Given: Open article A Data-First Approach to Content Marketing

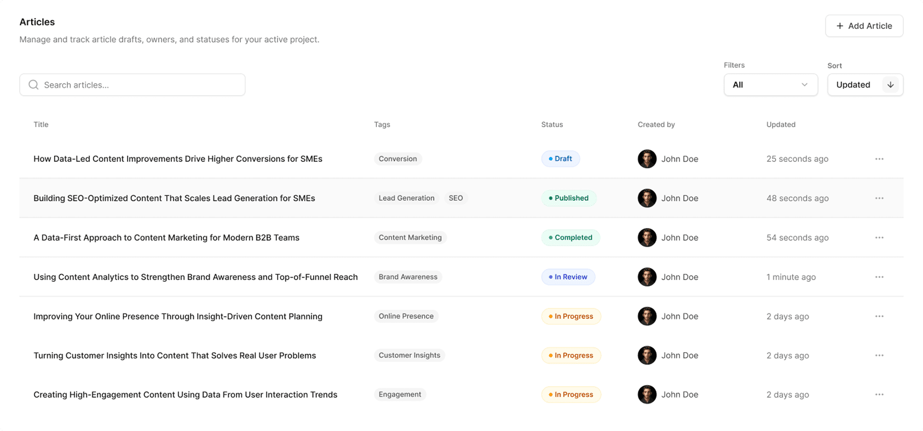Looking at the screenshot, I should click(x=166, y=238).
